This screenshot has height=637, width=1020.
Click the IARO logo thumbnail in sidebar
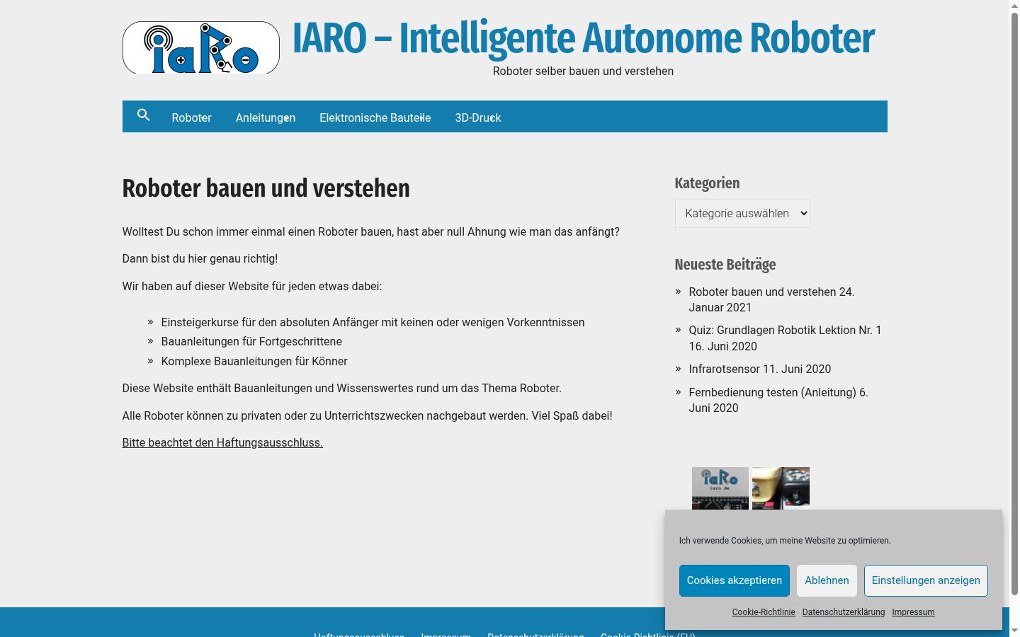click(x=720, y=488)
